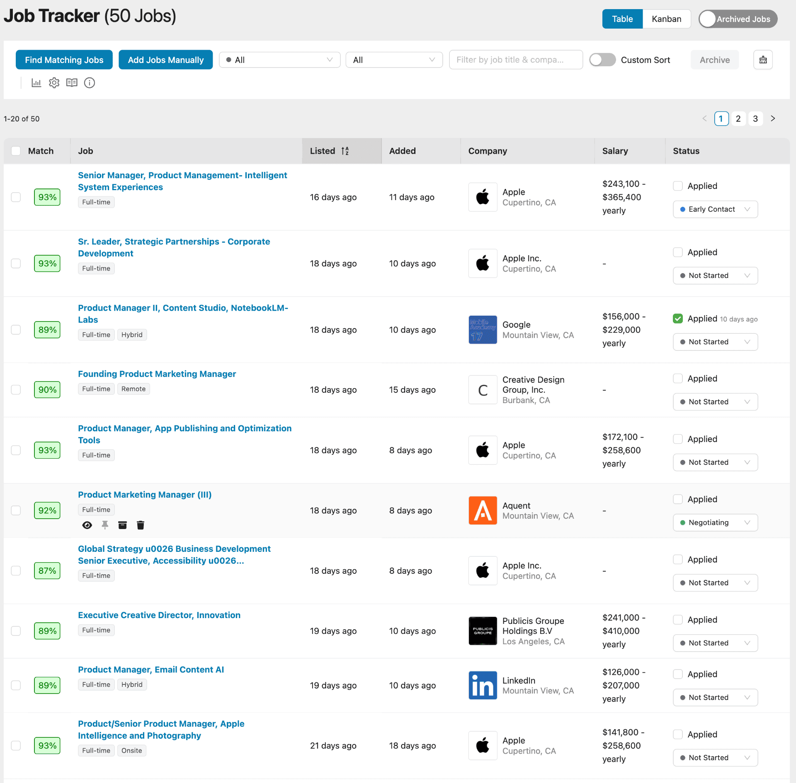
Task: Select the row checkbox for Executive Creative Director, Innovation
Action: point(16,631)
